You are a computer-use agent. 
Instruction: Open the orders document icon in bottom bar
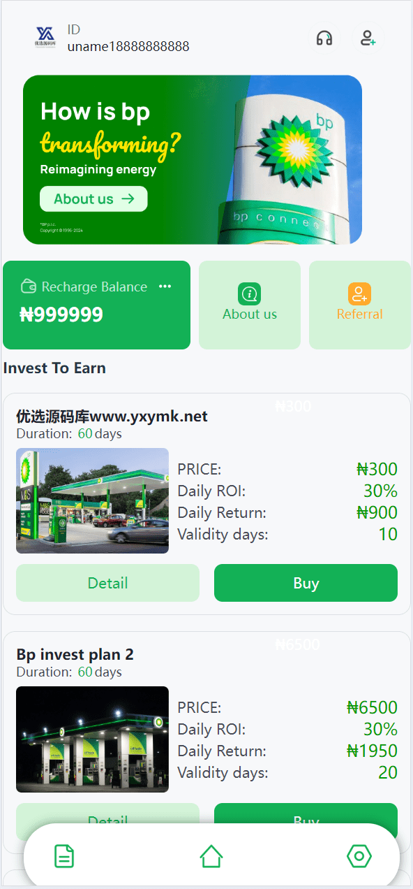tap(64, 856)
